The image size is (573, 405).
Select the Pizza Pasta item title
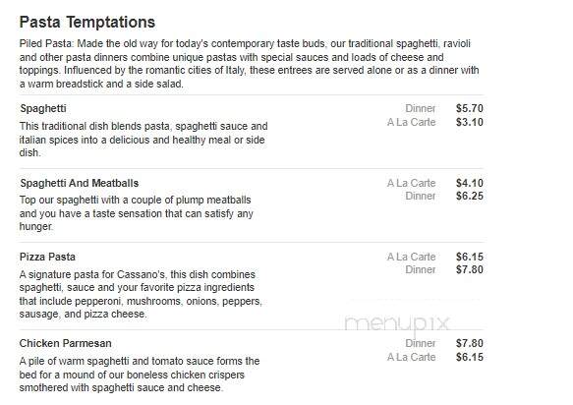47,257
